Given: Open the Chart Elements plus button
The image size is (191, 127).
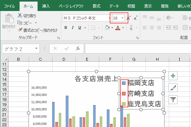Looking at the screenshot, I should click(173, 76).
